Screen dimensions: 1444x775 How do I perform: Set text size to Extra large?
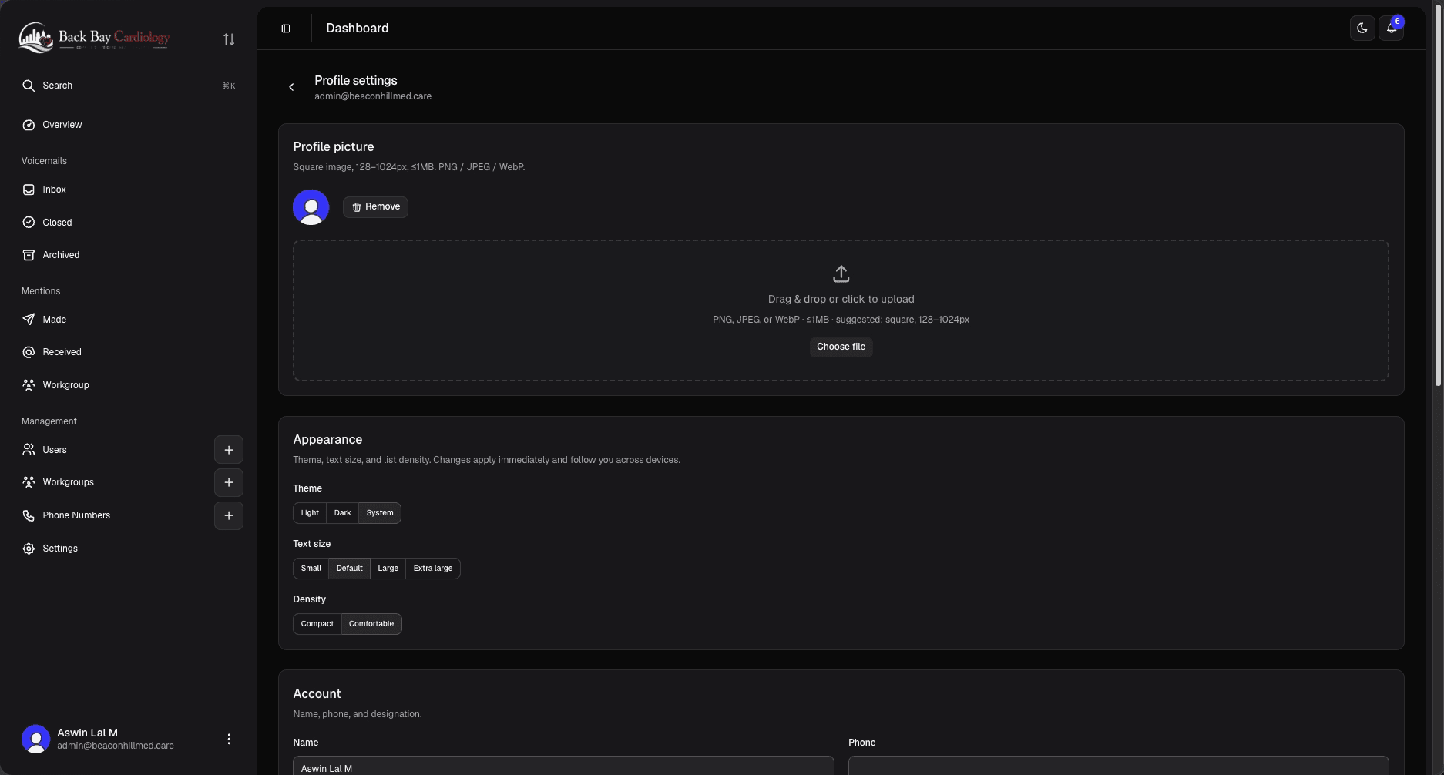click(x=433, y=569)
